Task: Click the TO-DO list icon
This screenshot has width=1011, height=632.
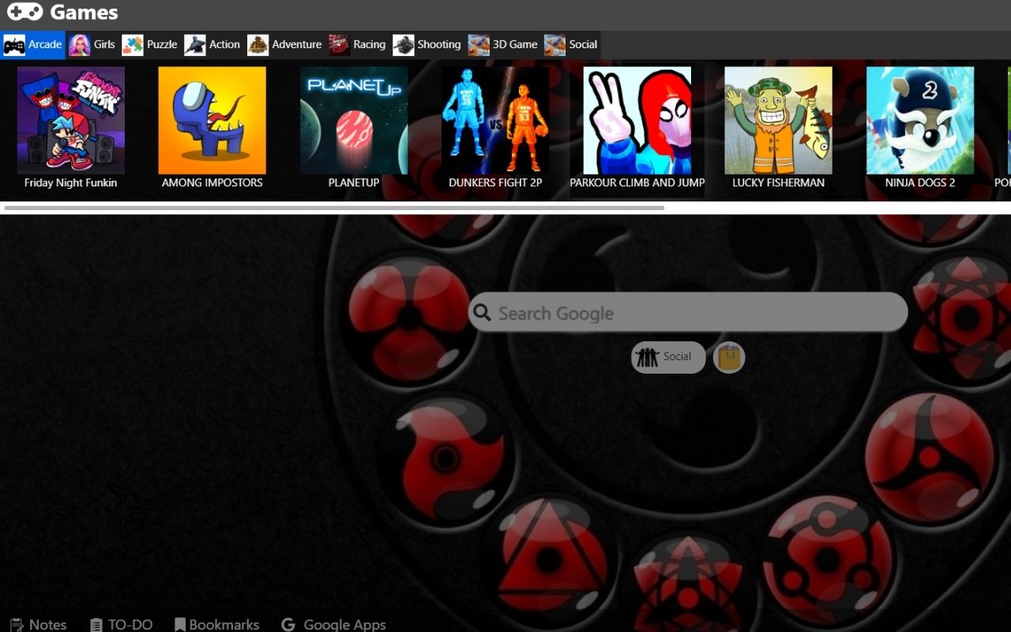Action: (96, 624)
